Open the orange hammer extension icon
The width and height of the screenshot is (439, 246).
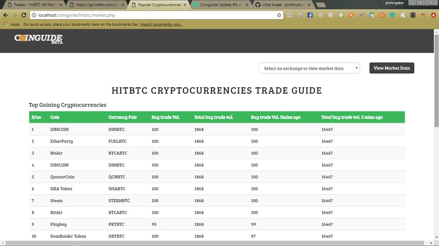pos(382,15)
